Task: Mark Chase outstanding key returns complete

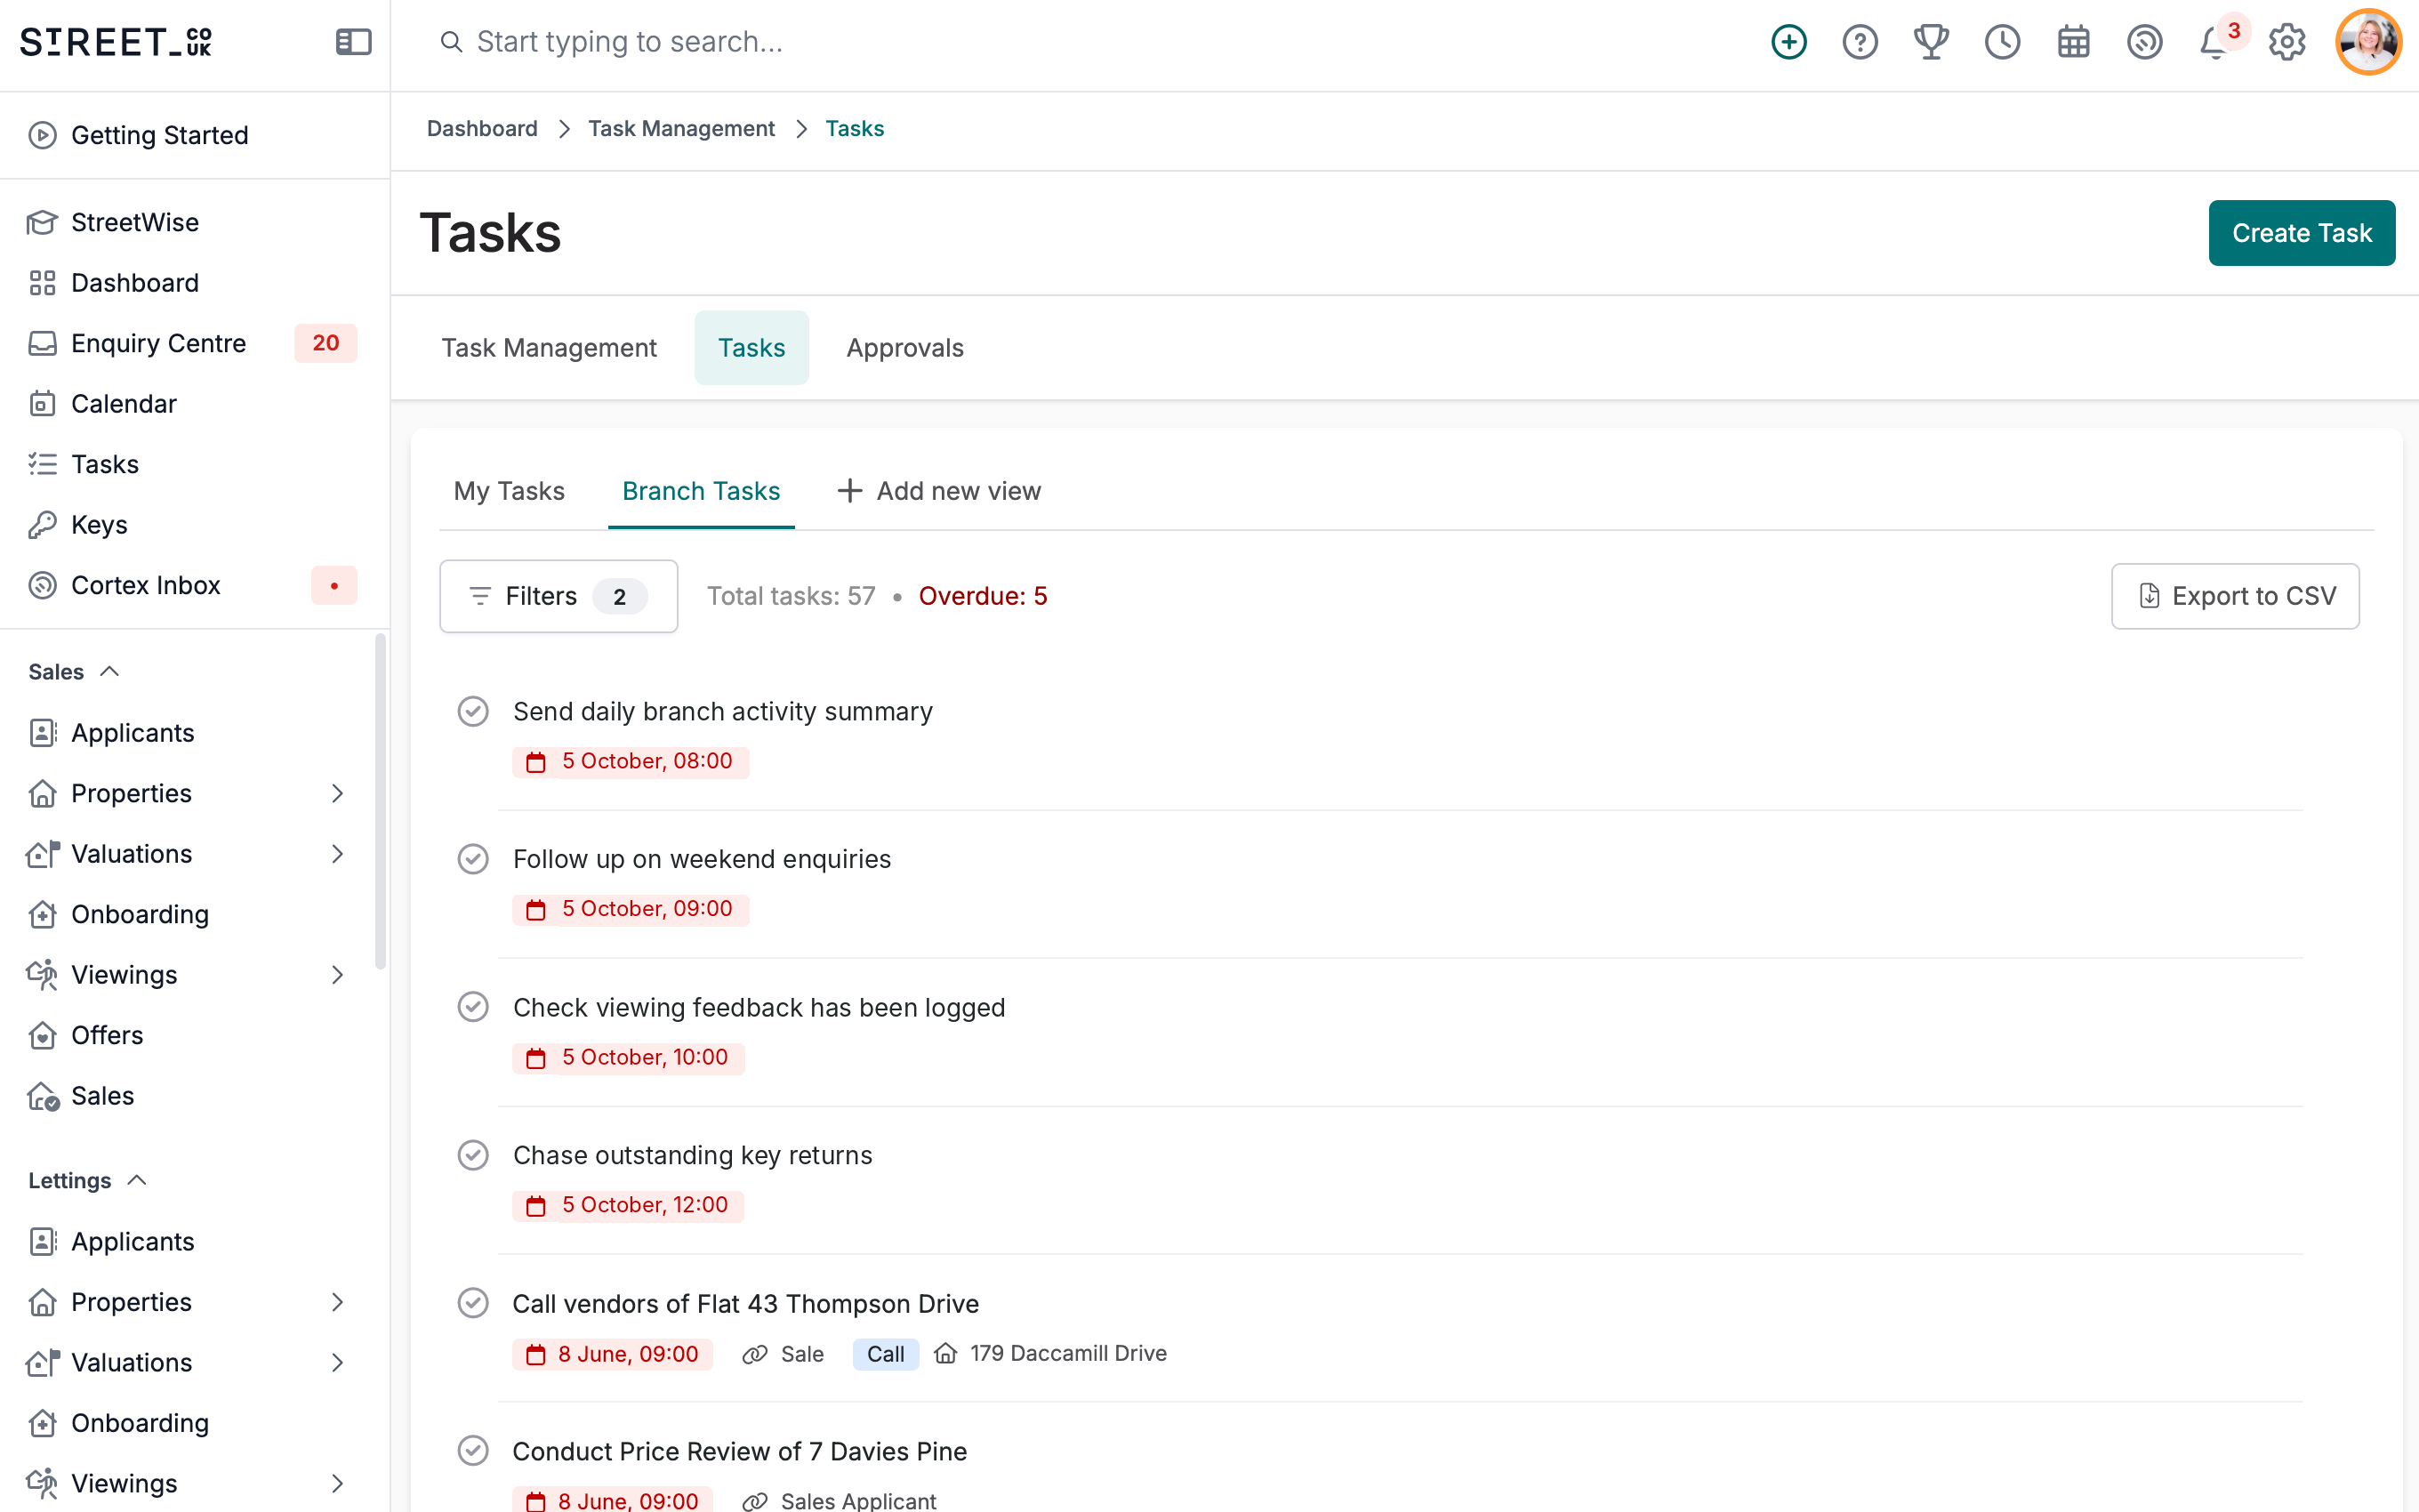Action: click(473, 1155)
